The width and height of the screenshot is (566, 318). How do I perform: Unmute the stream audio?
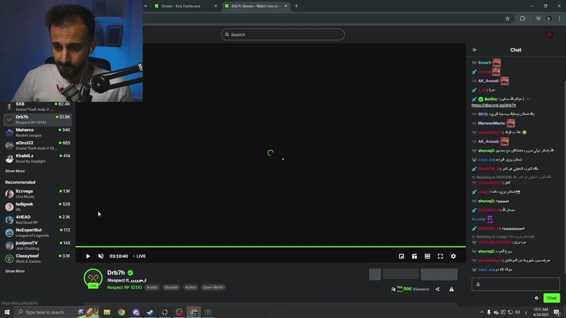coord(101,256)
